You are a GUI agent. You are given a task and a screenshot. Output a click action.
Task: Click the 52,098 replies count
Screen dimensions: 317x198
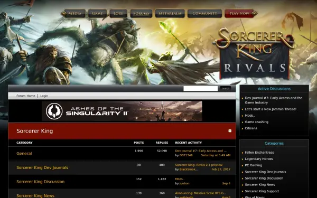[162, 151]
